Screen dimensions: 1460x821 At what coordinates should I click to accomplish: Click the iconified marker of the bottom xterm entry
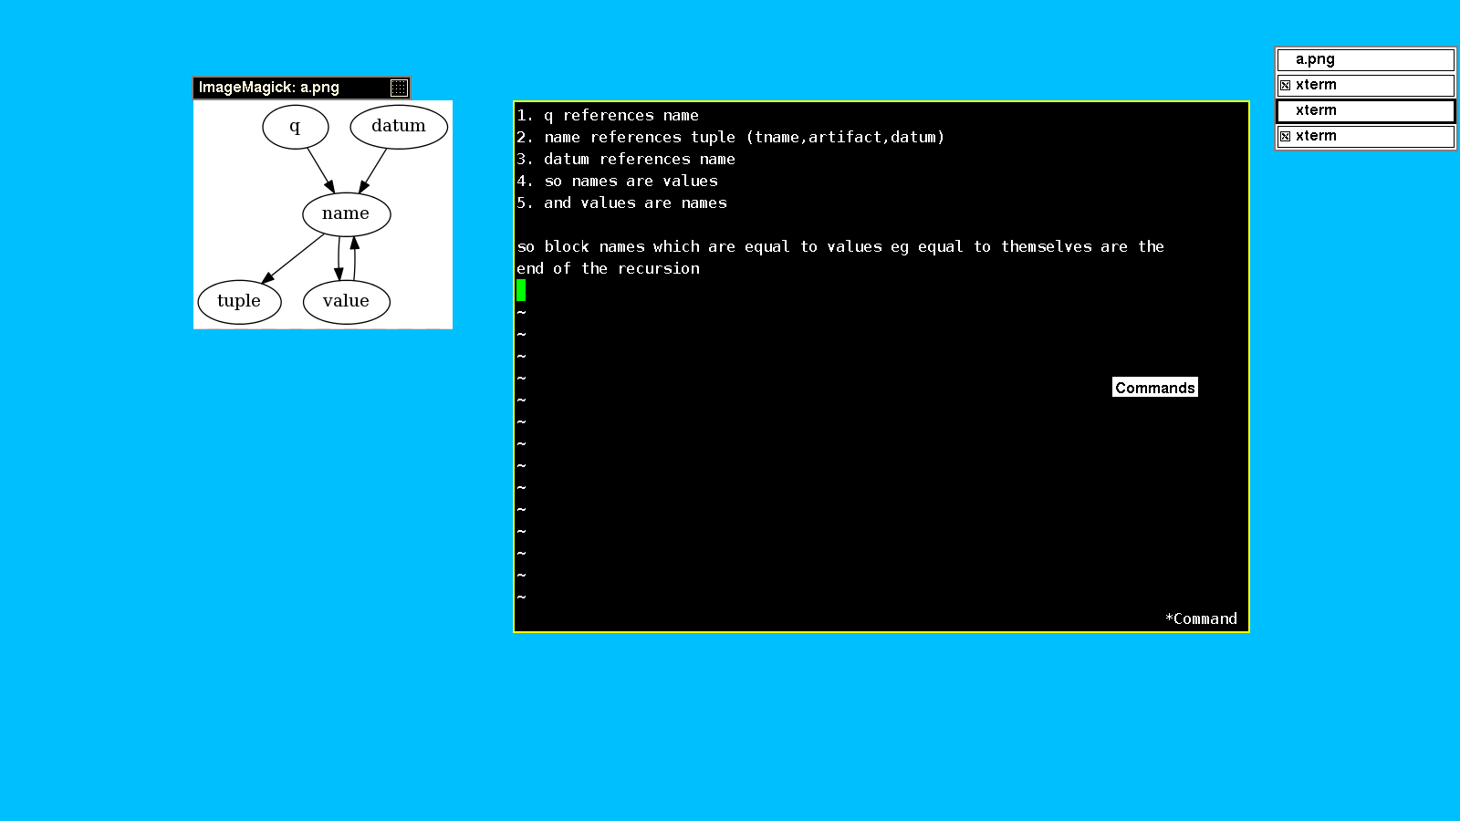1285,136
